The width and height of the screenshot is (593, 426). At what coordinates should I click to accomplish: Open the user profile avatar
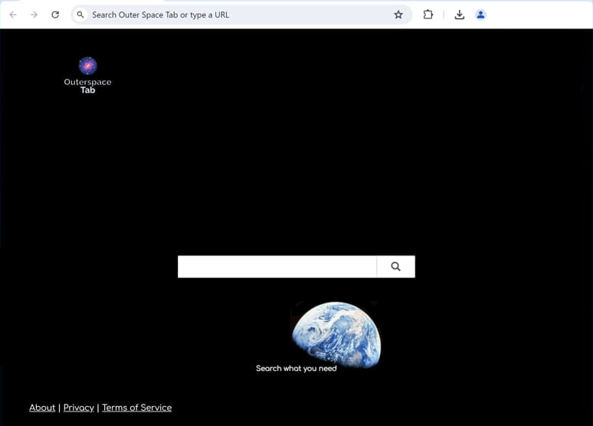tap(481, 15)
